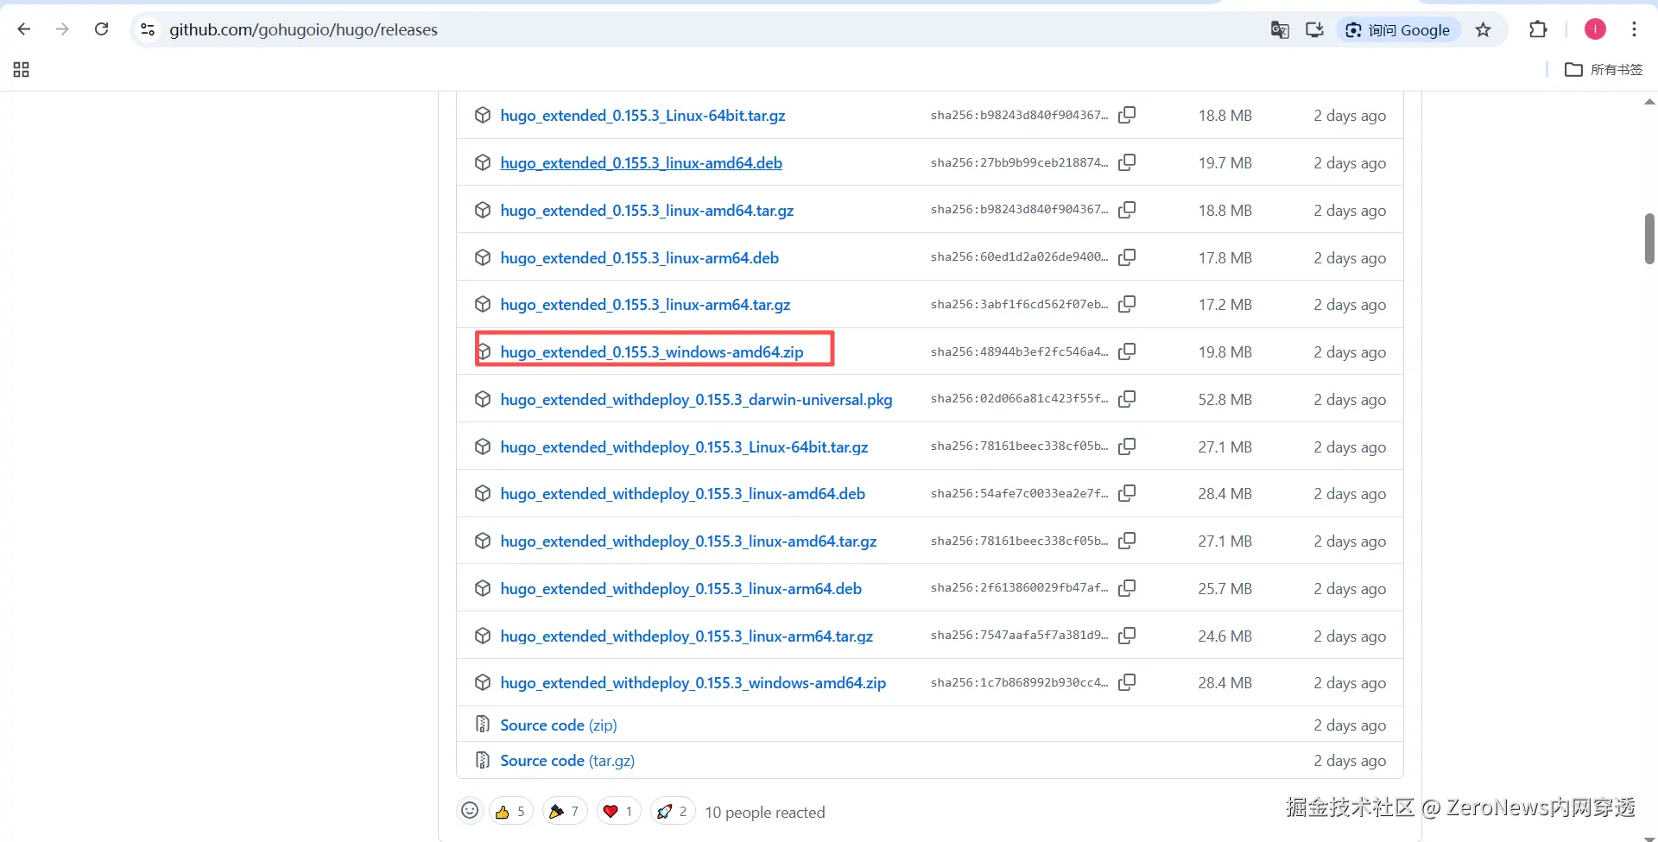Click the "52.8 MB" size text
1658x842 pixels.
pos(1225,400)
